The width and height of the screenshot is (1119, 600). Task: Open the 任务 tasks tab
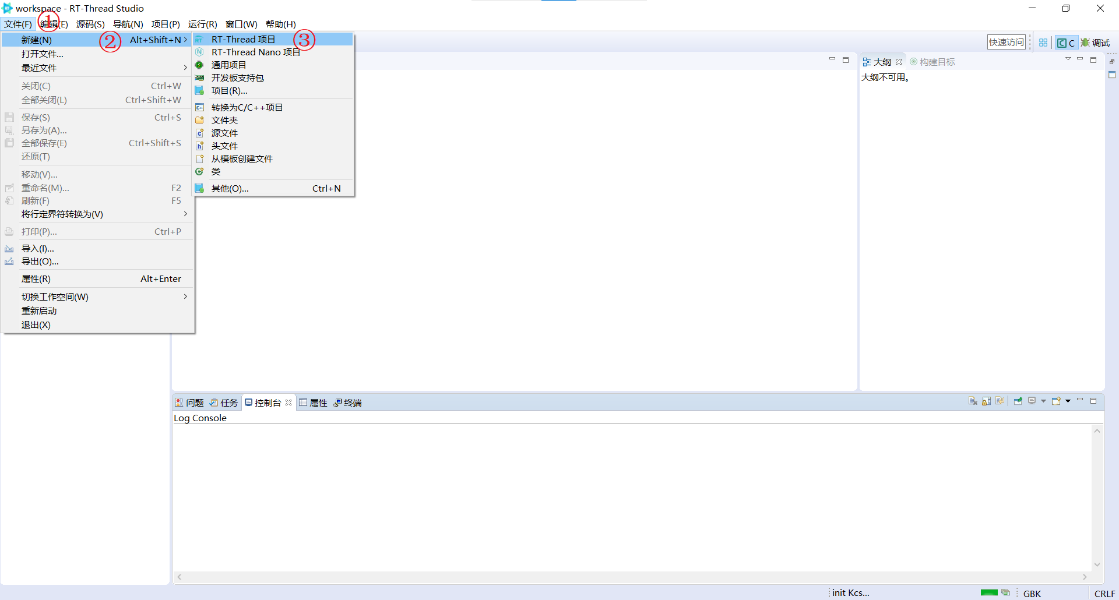(224, 403)
